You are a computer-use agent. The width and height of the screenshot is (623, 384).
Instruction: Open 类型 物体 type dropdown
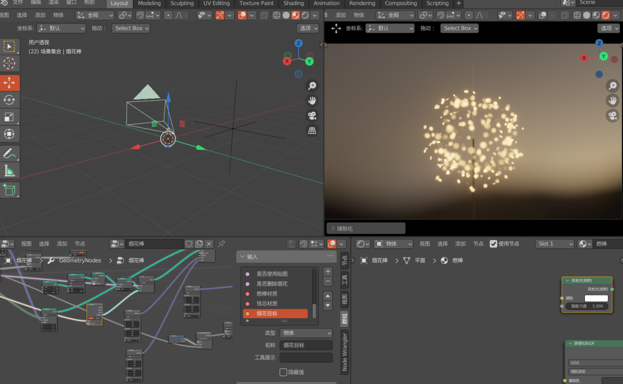(x=306, y=333)
